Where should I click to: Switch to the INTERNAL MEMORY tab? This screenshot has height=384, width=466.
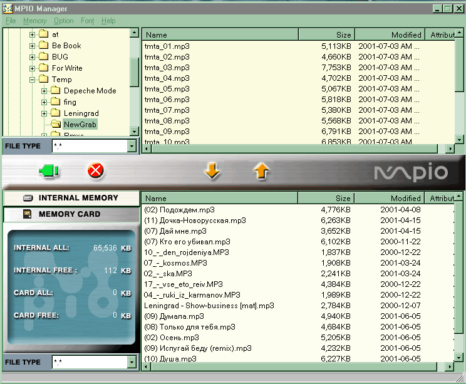pos(71,198)
